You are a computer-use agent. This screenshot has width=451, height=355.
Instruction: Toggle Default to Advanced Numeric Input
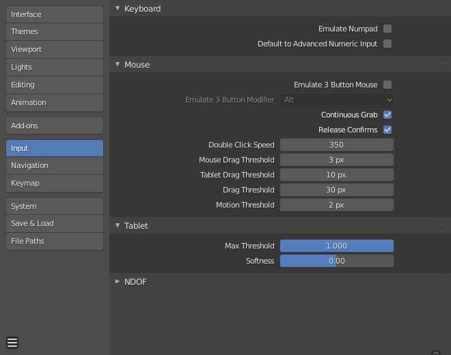point(387,44)
